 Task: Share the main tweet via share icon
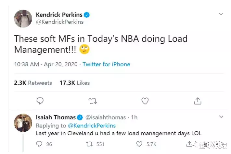coord(198,101)
